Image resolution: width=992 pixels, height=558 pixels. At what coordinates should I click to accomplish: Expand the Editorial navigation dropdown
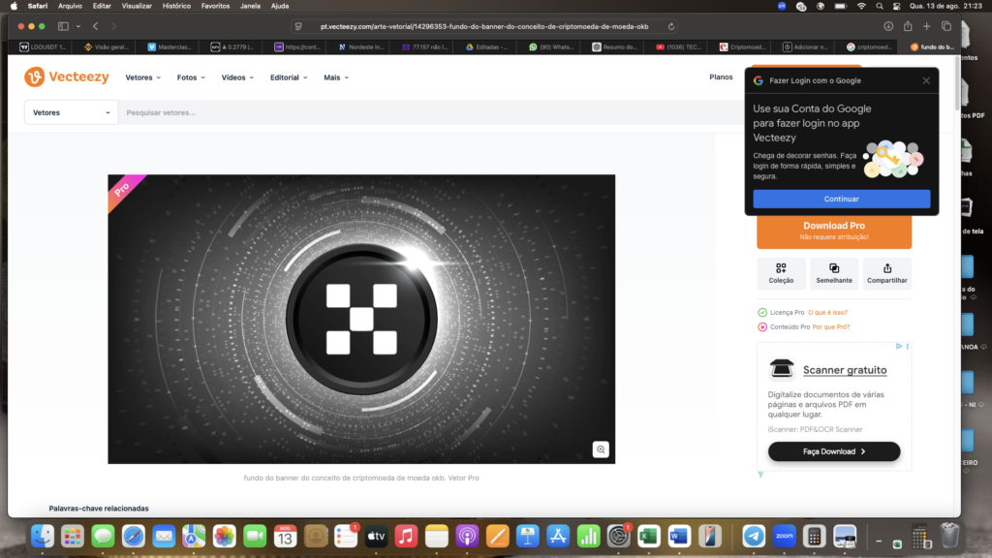[x=289, y=77]
